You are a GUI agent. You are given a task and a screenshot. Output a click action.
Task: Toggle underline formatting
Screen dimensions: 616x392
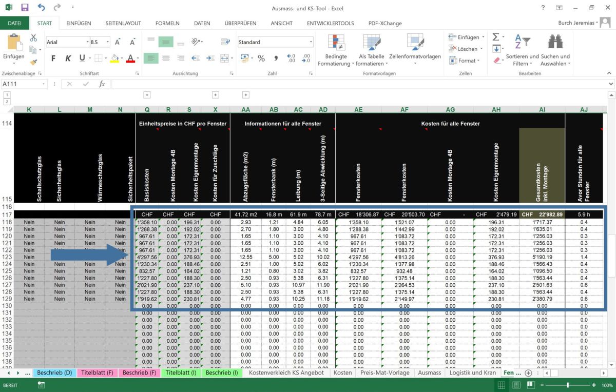click(x=81, y=58)
